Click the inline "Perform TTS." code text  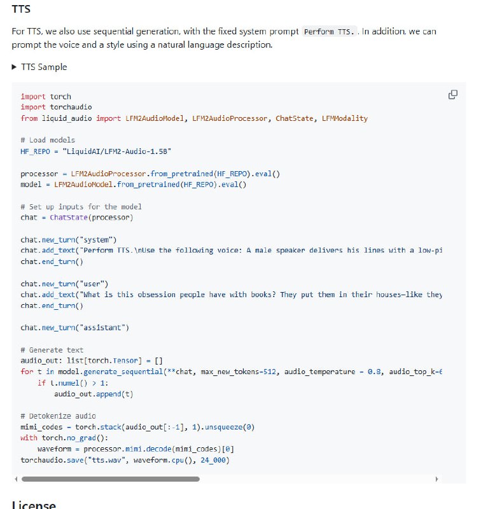point(330,32)
